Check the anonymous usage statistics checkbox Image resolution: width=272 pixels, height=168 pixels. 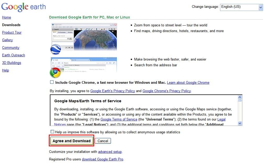tap(52, 132)
